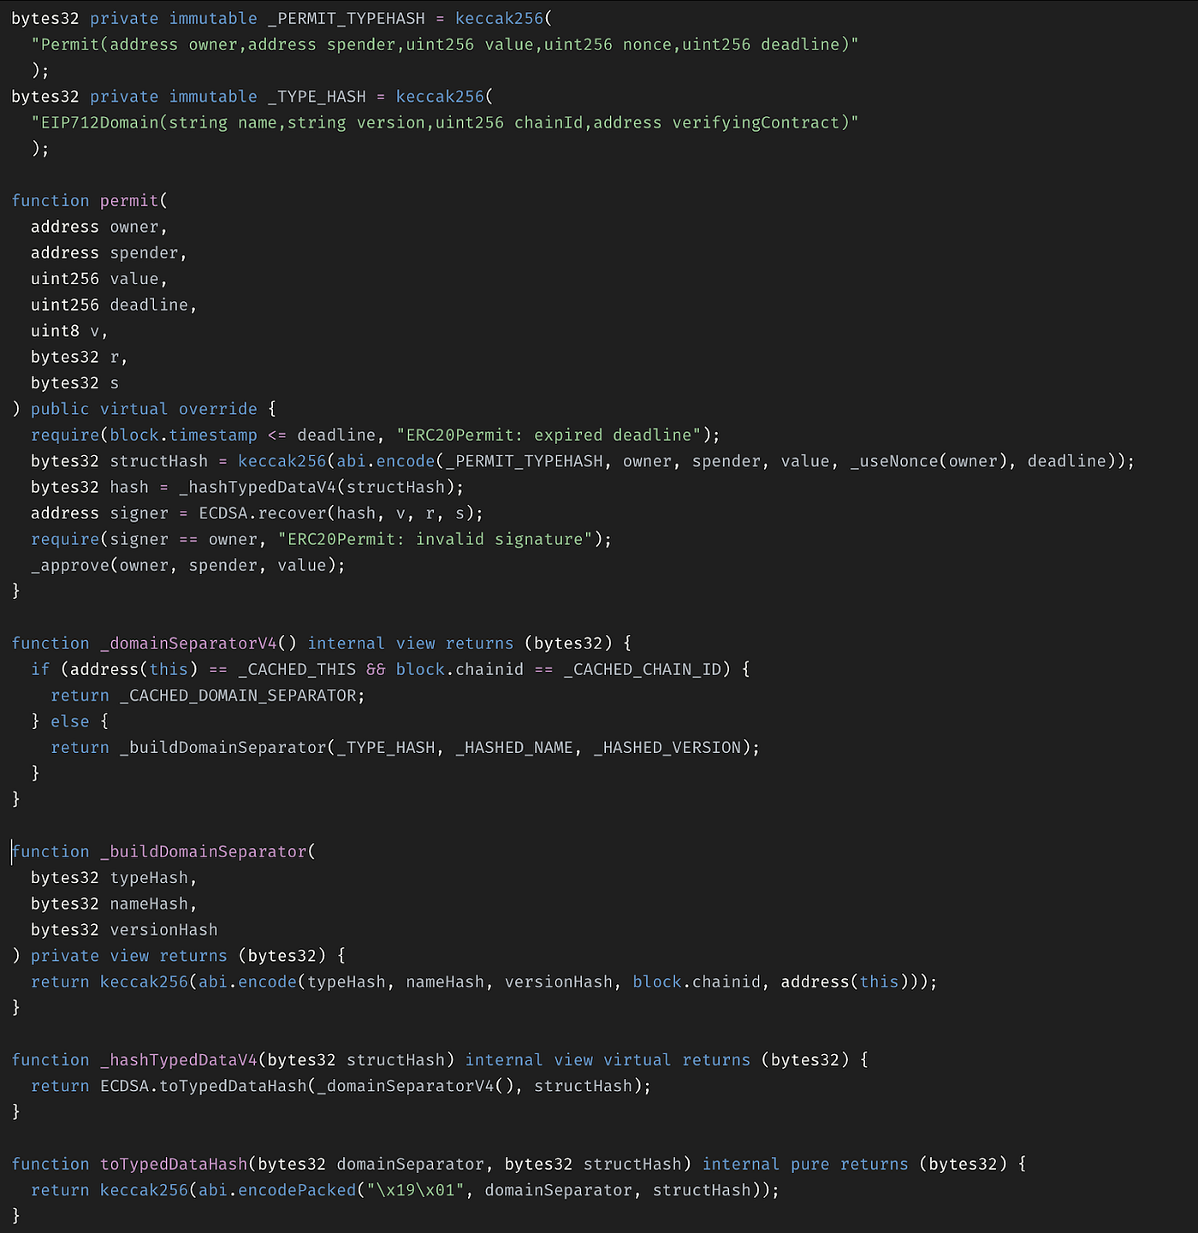Click the "ERC20Permit: expired deadline" string
1198x1233 pixels.
pos(549,436)
